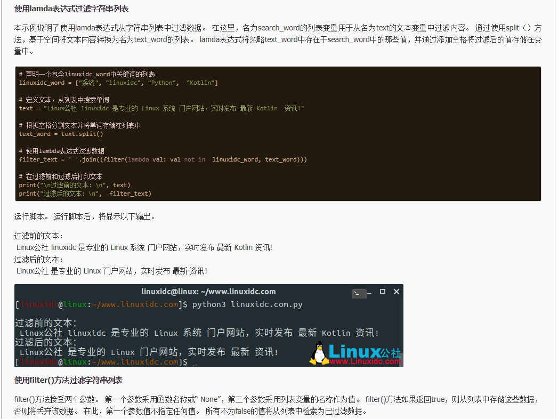Click terminal title linuxidc@linux: ~/www.linuxidc.com
The image size is (558, 419).
(208, 292)
